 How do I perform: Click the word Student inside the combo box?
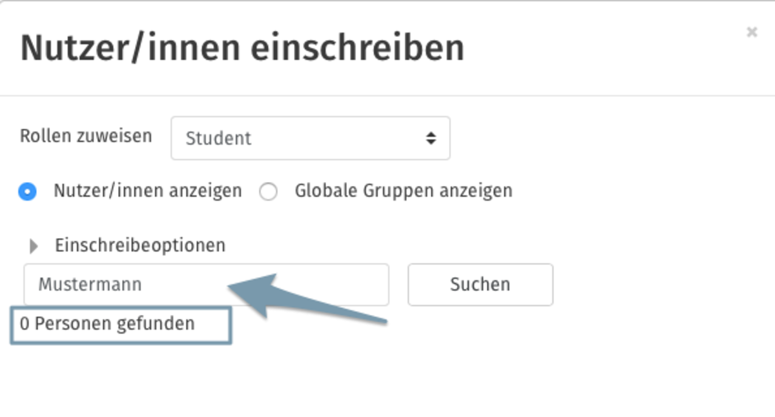tap(218, 138)
